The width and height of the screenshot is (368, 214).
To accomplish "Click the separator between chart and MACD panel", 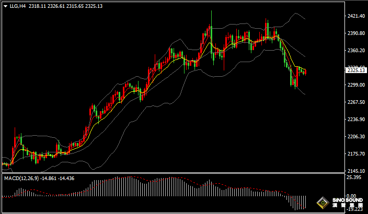I will (x=172, y=174).
